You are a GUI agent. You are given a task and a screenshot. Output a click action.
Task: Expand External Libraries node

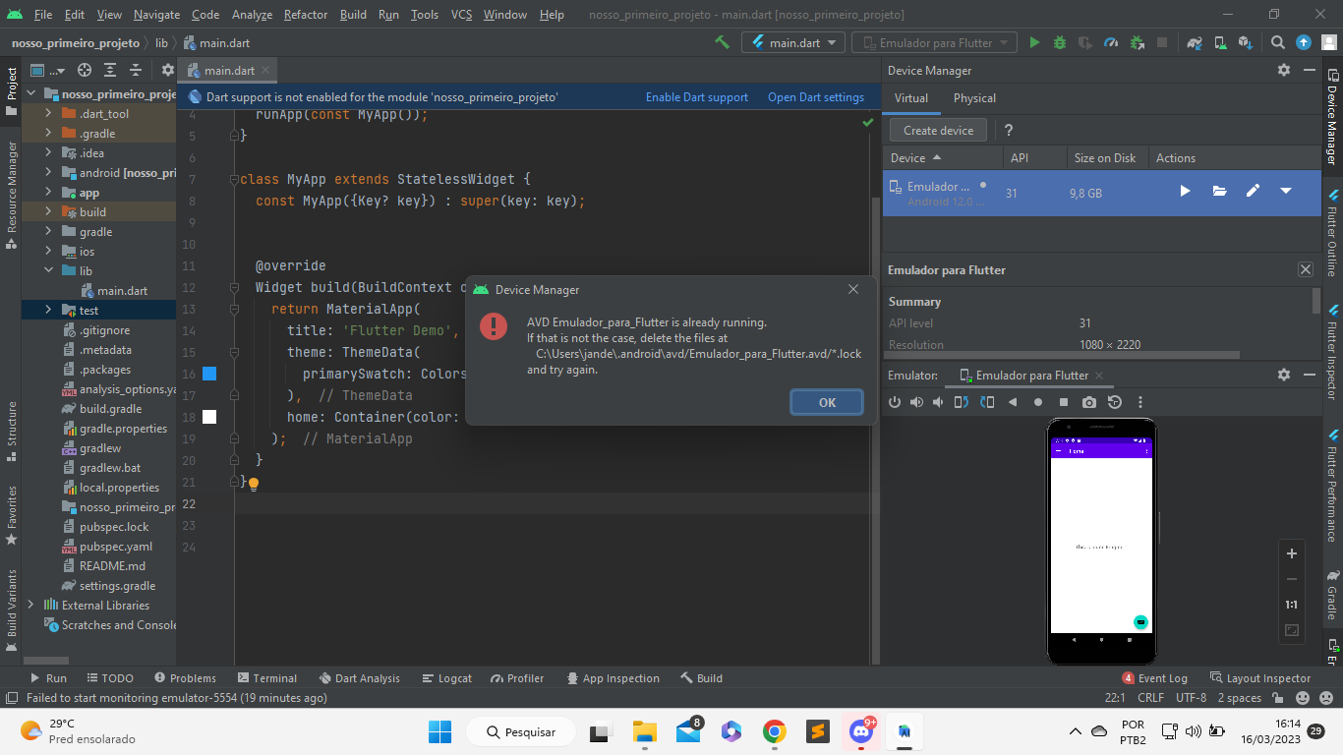30,605
